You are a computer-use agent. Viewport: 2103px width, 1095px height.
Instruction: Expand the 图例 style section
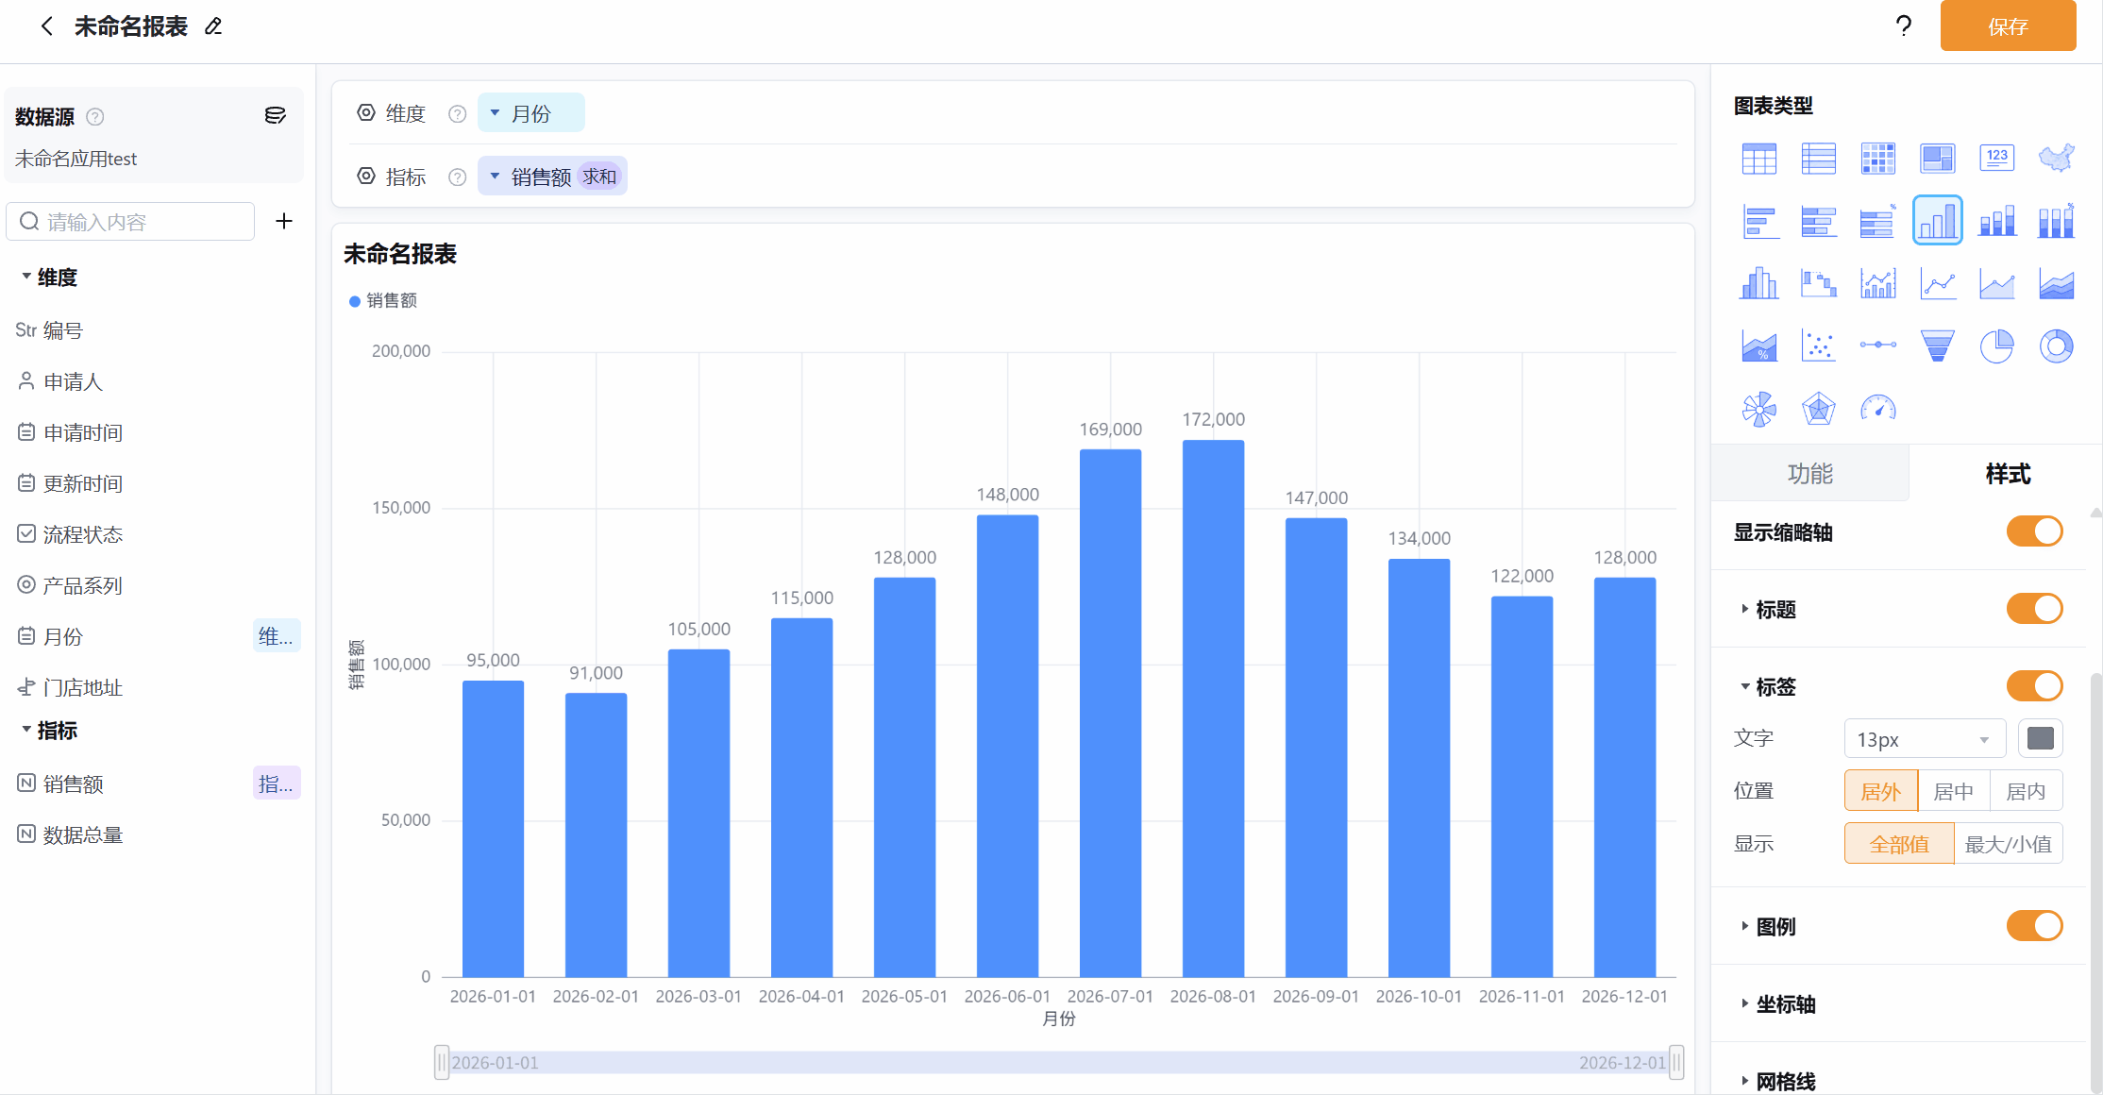click(1745, 926)
